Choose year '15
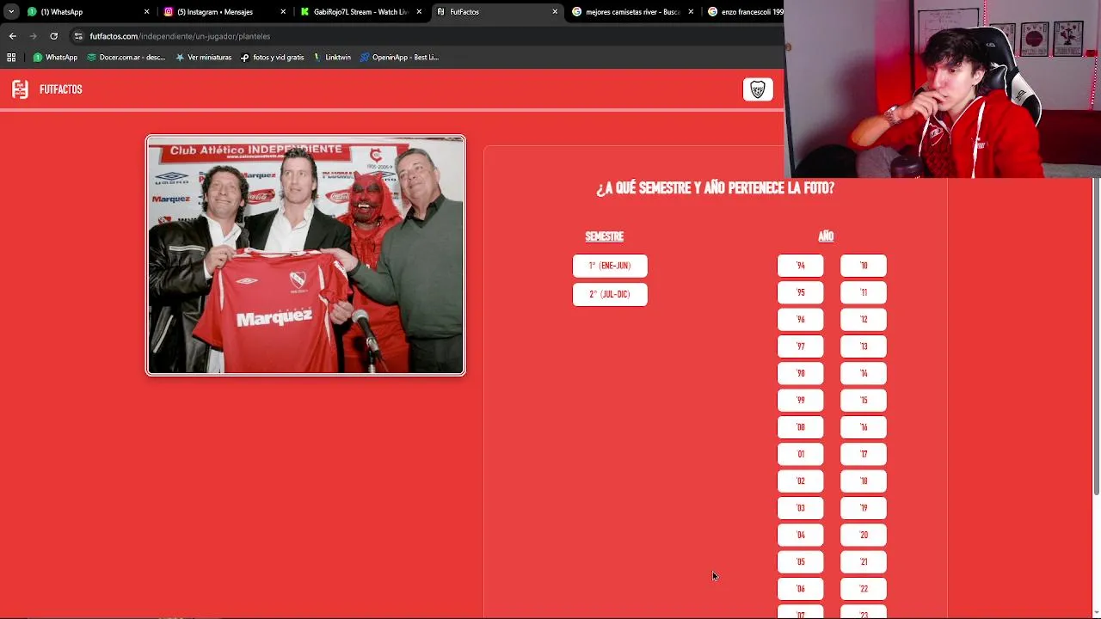Viewport: 1101px width, 619px height. tap(864, 400)
